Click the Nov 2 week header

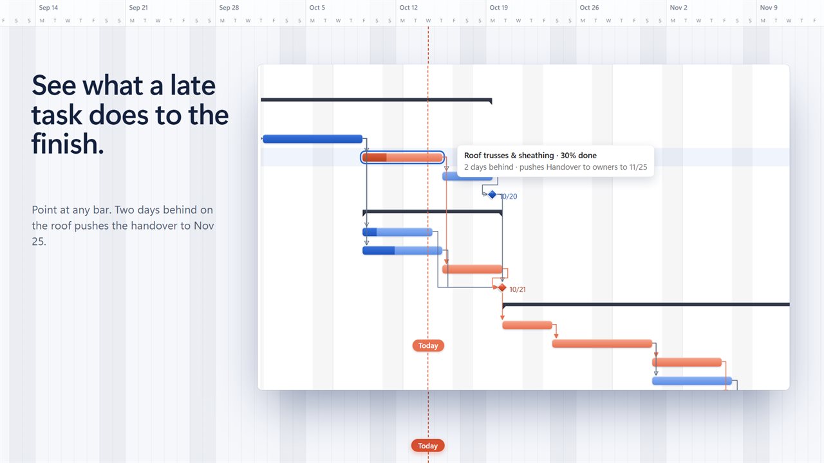[x=679, y=8]
